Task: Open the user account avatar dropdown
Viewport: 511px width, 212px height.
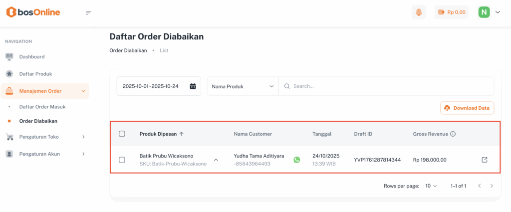Action: point(489,12)
